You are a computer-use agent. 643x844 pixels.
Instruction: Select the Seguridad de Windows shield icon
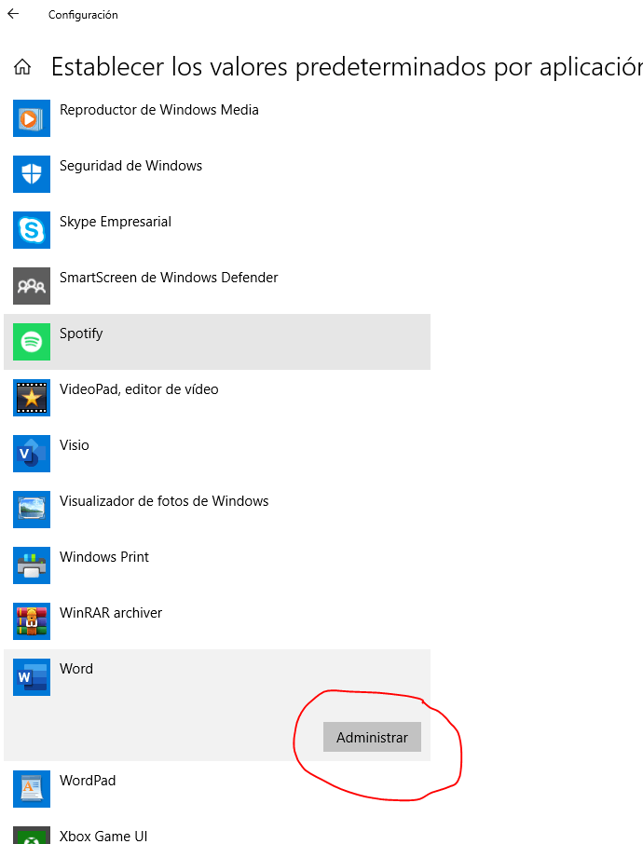tap(32, 174)
